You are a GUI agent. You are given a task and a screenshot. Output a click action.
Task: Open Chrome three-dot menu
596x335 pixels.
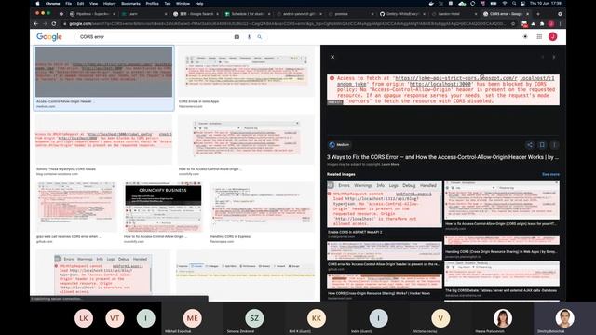point(560,23)
